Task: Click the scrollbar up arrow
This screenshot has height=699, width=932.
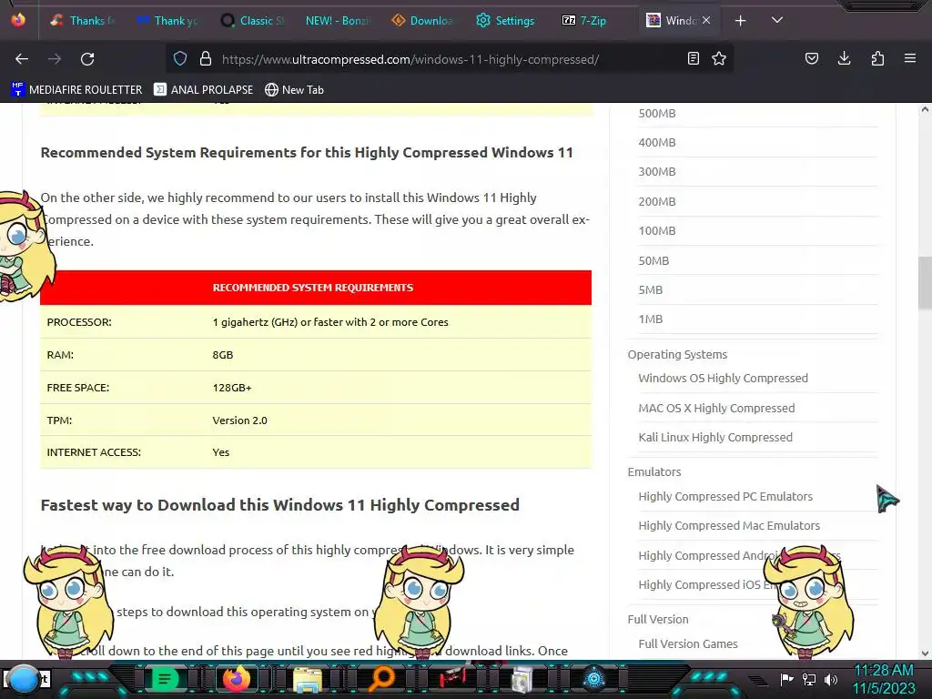Action: [x=925, y=110]
